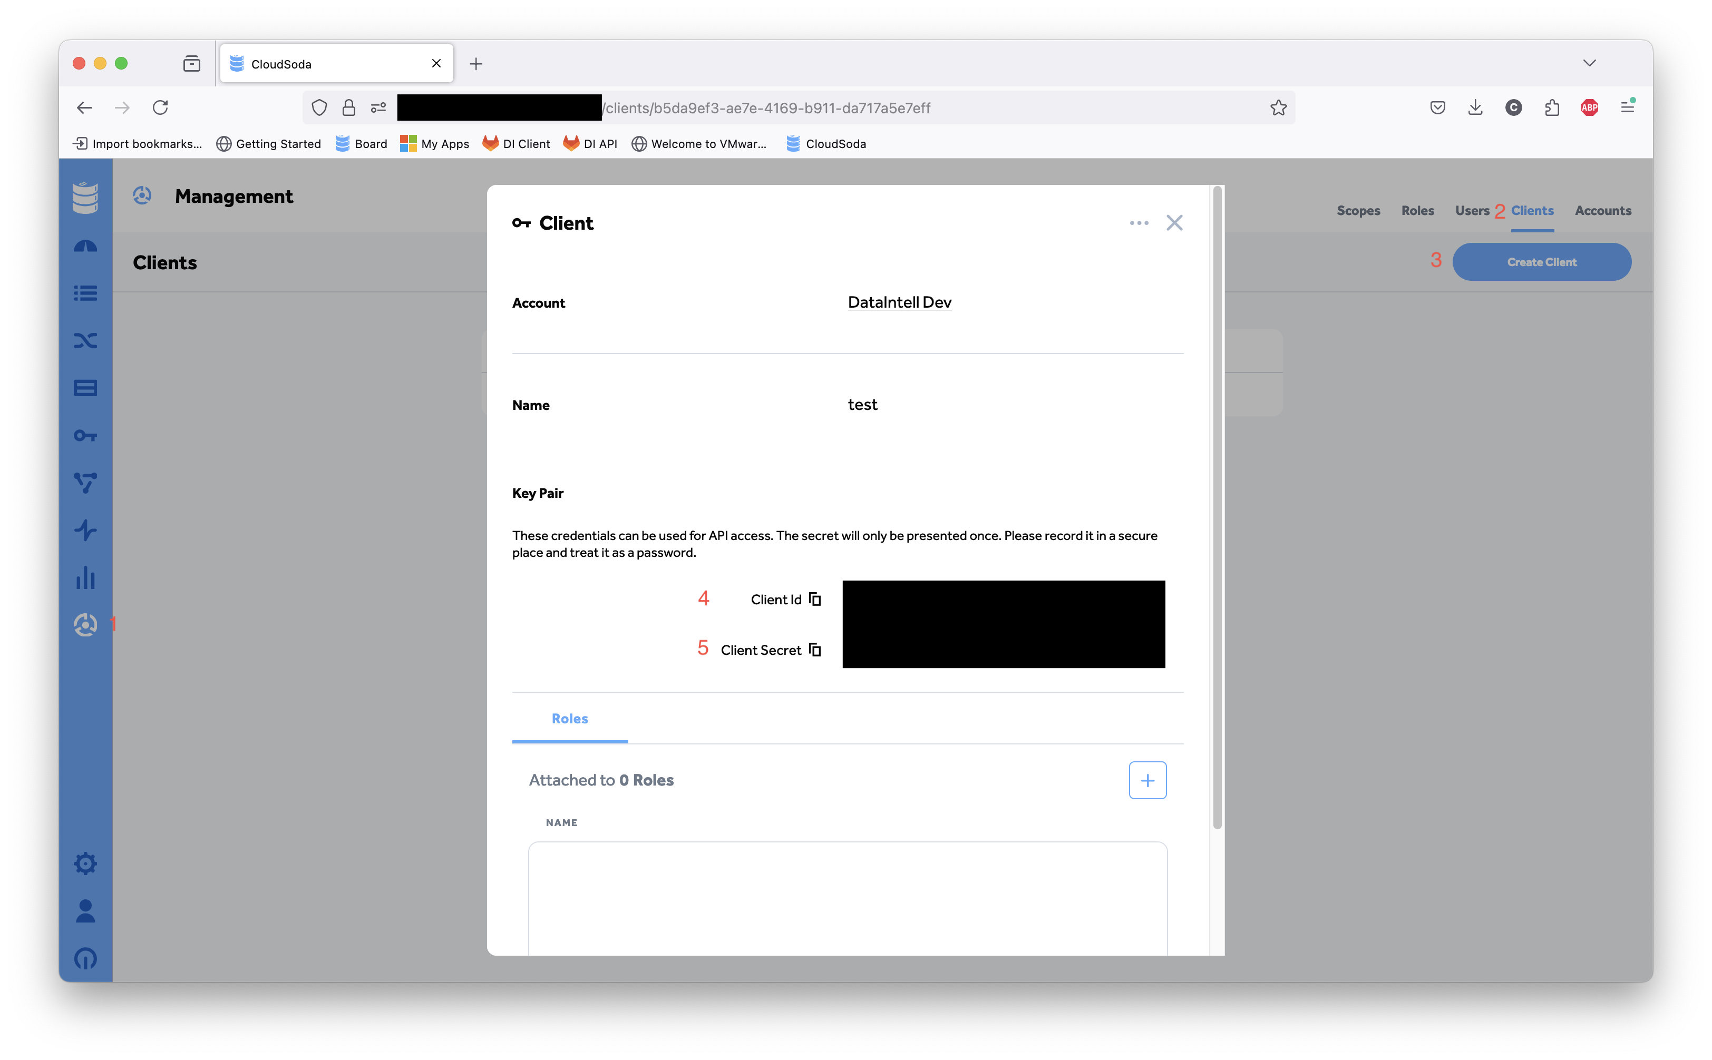Open the dashboard gauge icon in sidebar

tap(85, 246)
